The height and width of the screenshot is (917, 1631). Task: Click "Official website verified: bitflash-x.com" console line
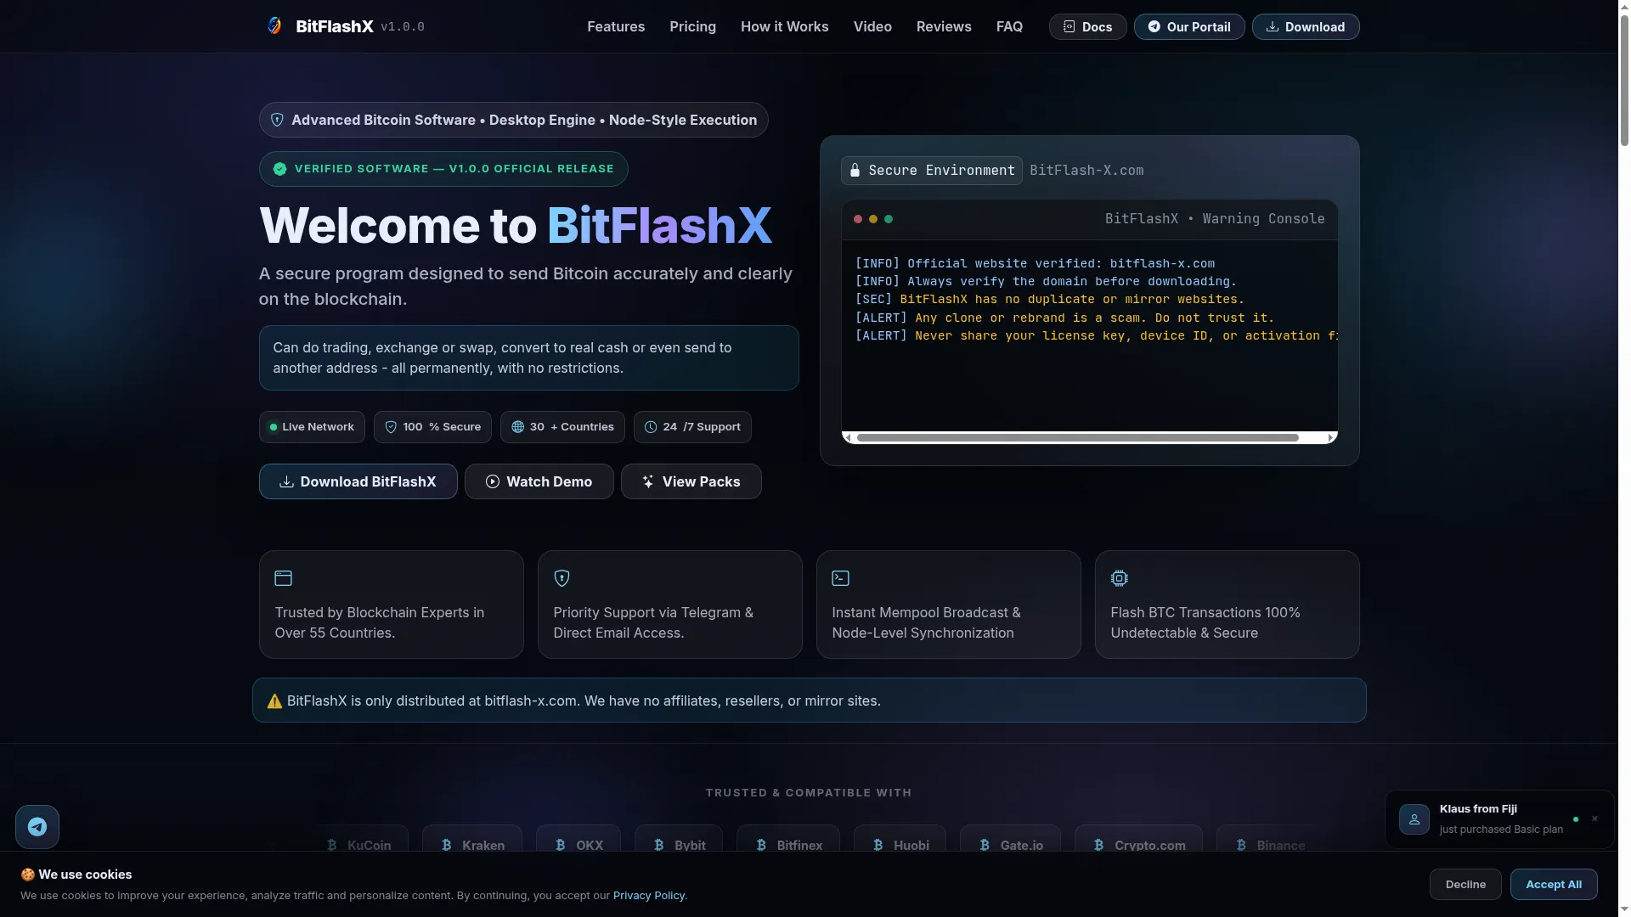[x=1061, y=263]
